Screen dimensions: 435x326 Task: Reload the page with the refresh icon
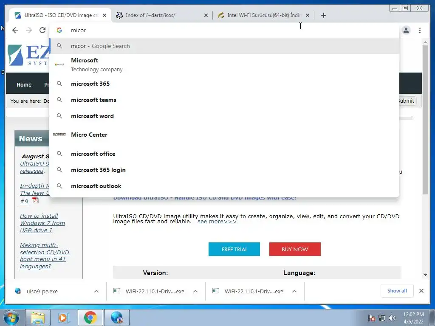pyautogui.click(x=42, y=30)
